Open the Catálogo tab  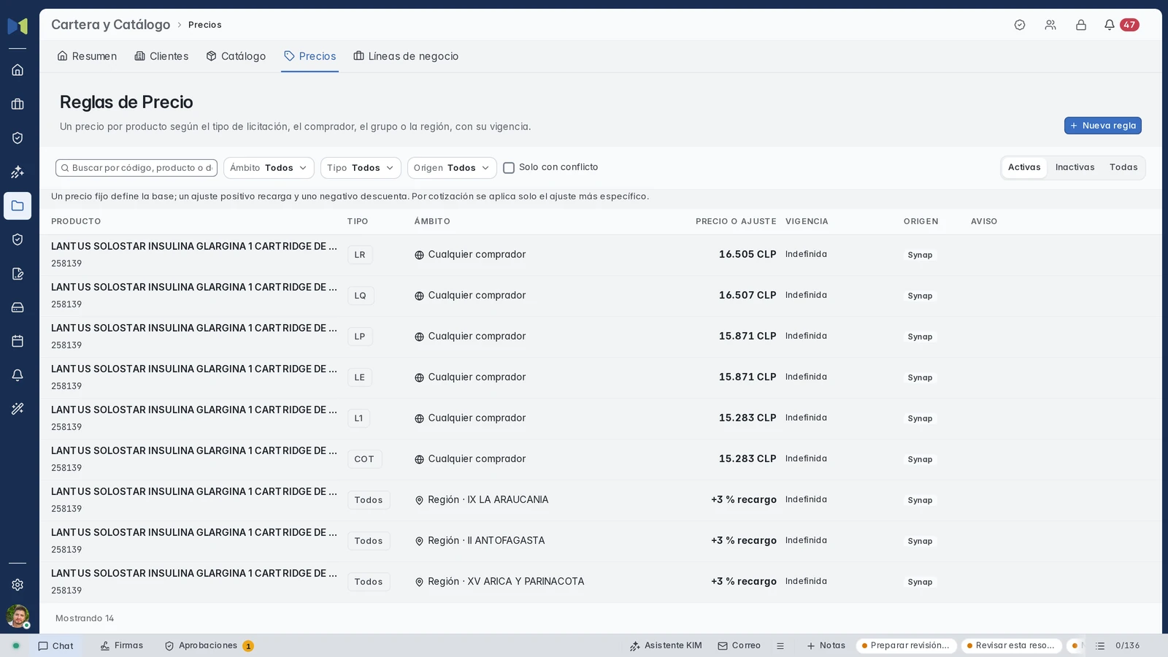(236, 56)
